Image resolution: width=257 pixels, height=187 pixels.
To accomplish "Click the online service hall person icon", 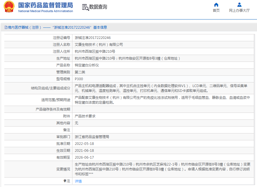I will pyautogui.click(x=239, y=5).
